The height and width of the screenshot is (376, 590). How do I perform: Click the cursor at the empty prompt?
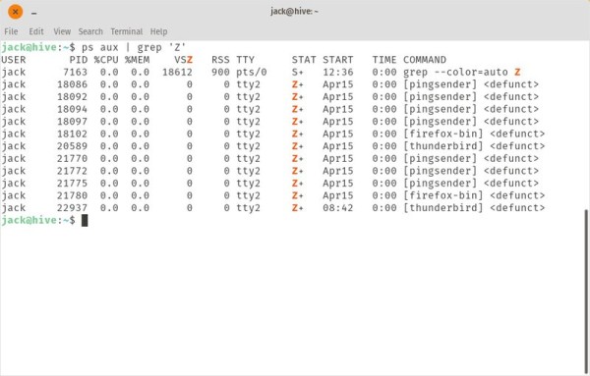tap(85, 221)
